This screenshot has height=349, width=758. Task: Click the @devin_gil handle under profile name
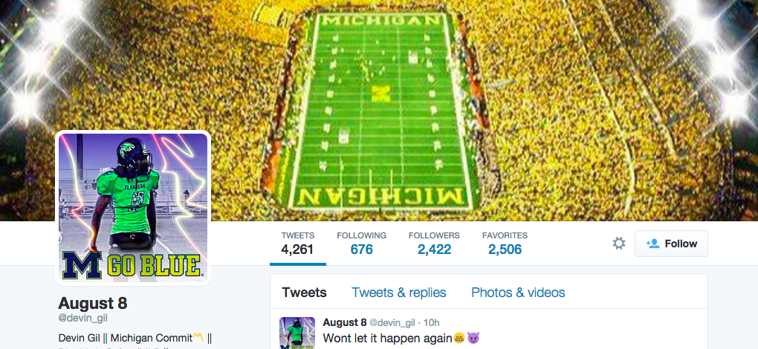click(x=82, y=318)
